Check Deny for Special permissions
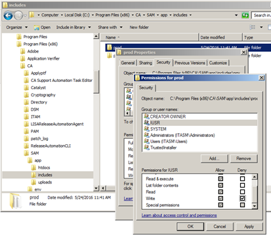This screenshot has height=236, width=271. 242,205
